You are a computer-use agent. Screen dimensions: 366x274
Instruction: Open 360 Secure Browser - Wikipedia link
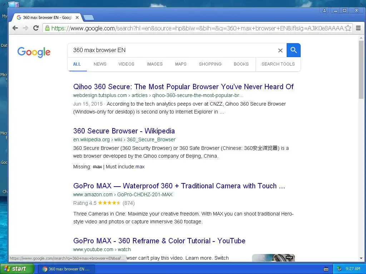pos(124,131)
